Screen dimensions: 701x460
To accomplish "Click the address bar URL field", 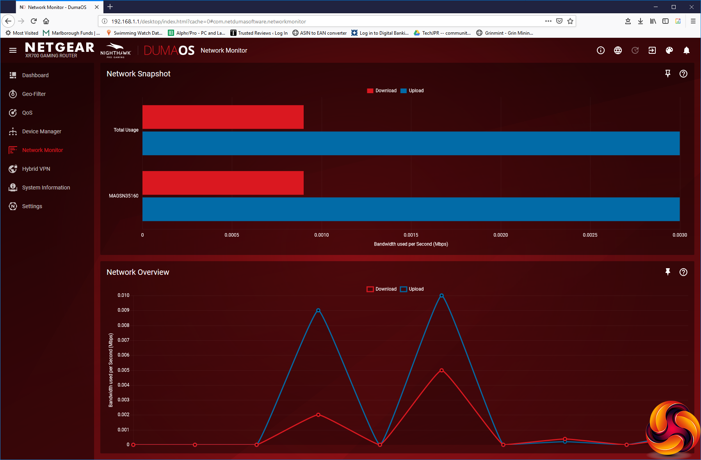I will [x=324, y=21].
